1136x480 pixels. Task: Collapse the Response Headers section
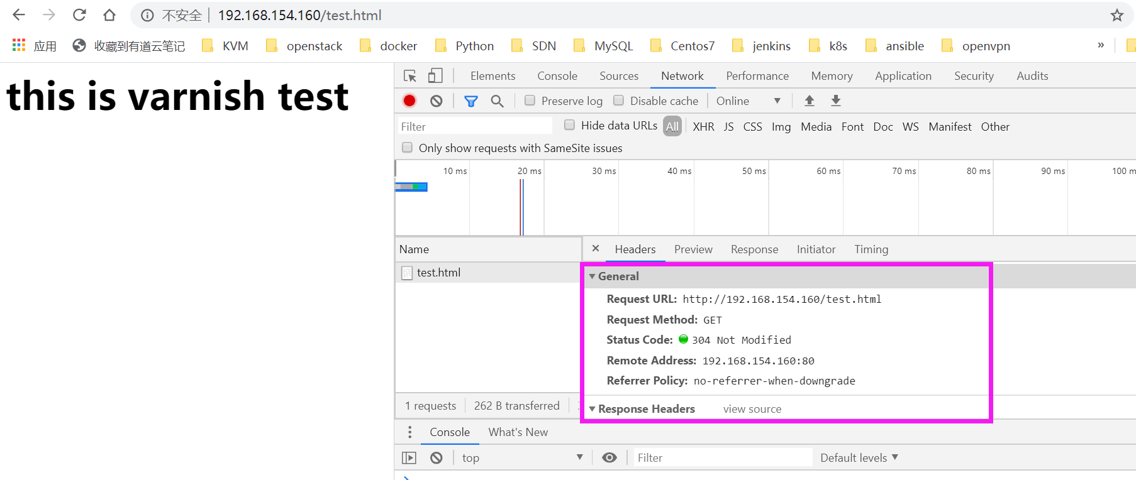pos(592,409)
